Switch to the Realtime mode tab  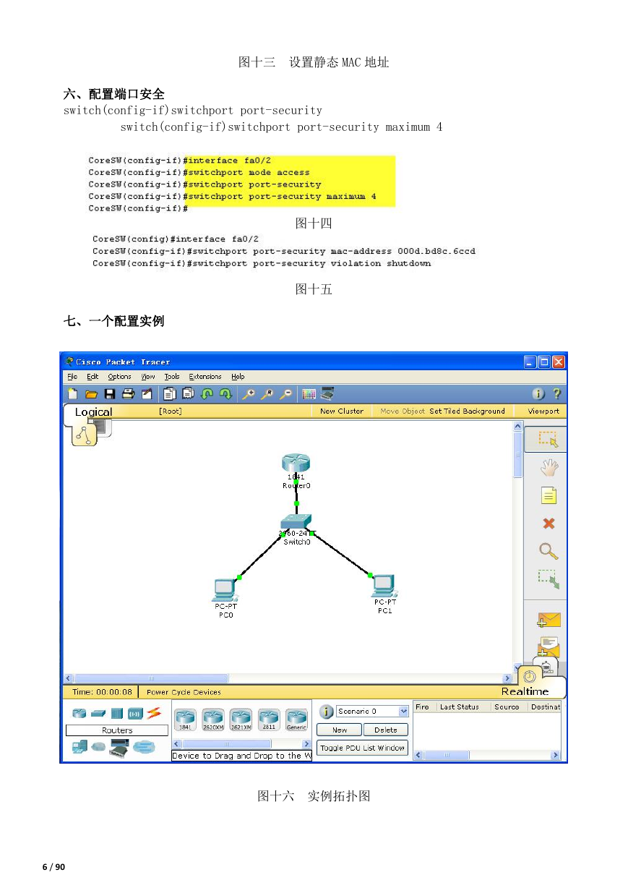[x=525, y=691]
